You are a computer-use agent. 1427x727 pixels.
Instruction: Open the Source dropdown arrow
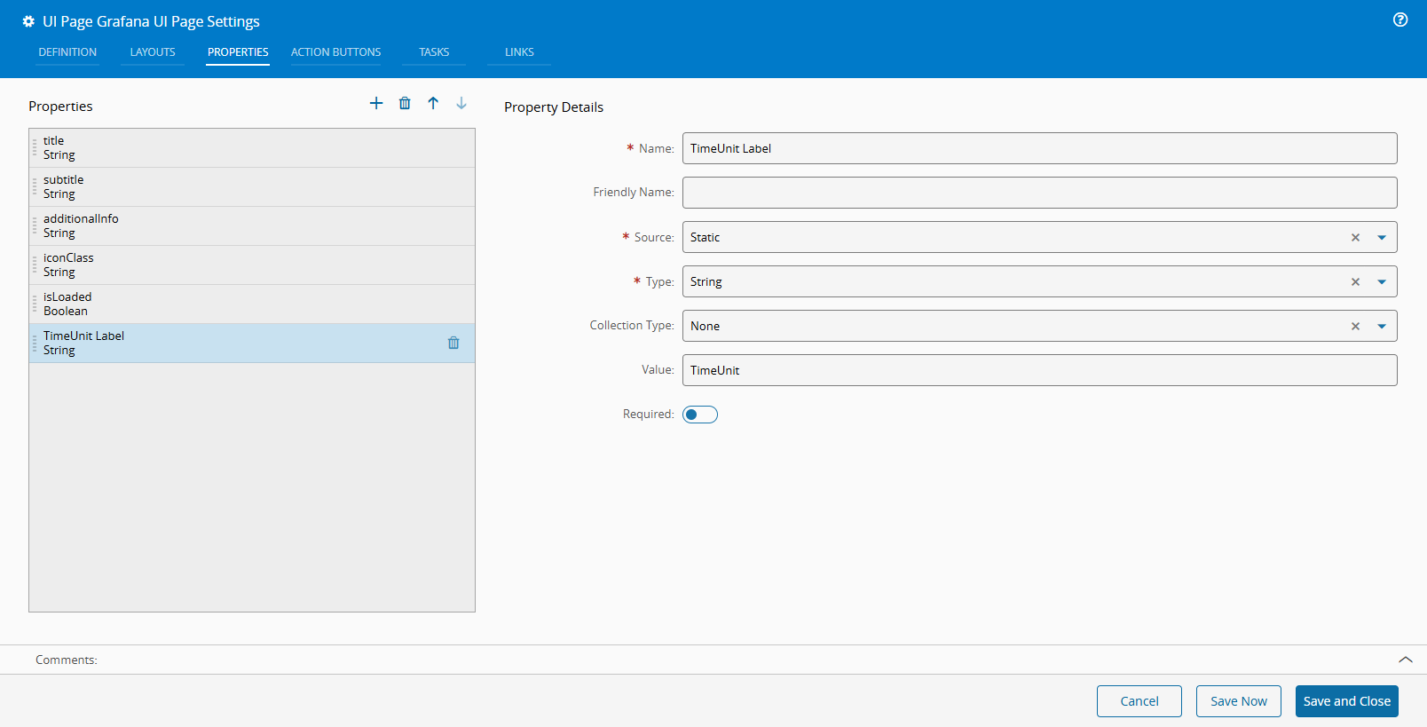coord(1382,238)
